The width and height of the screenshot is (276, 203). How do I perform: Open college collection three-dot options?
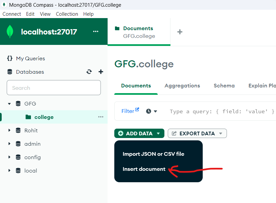[101, 117]
